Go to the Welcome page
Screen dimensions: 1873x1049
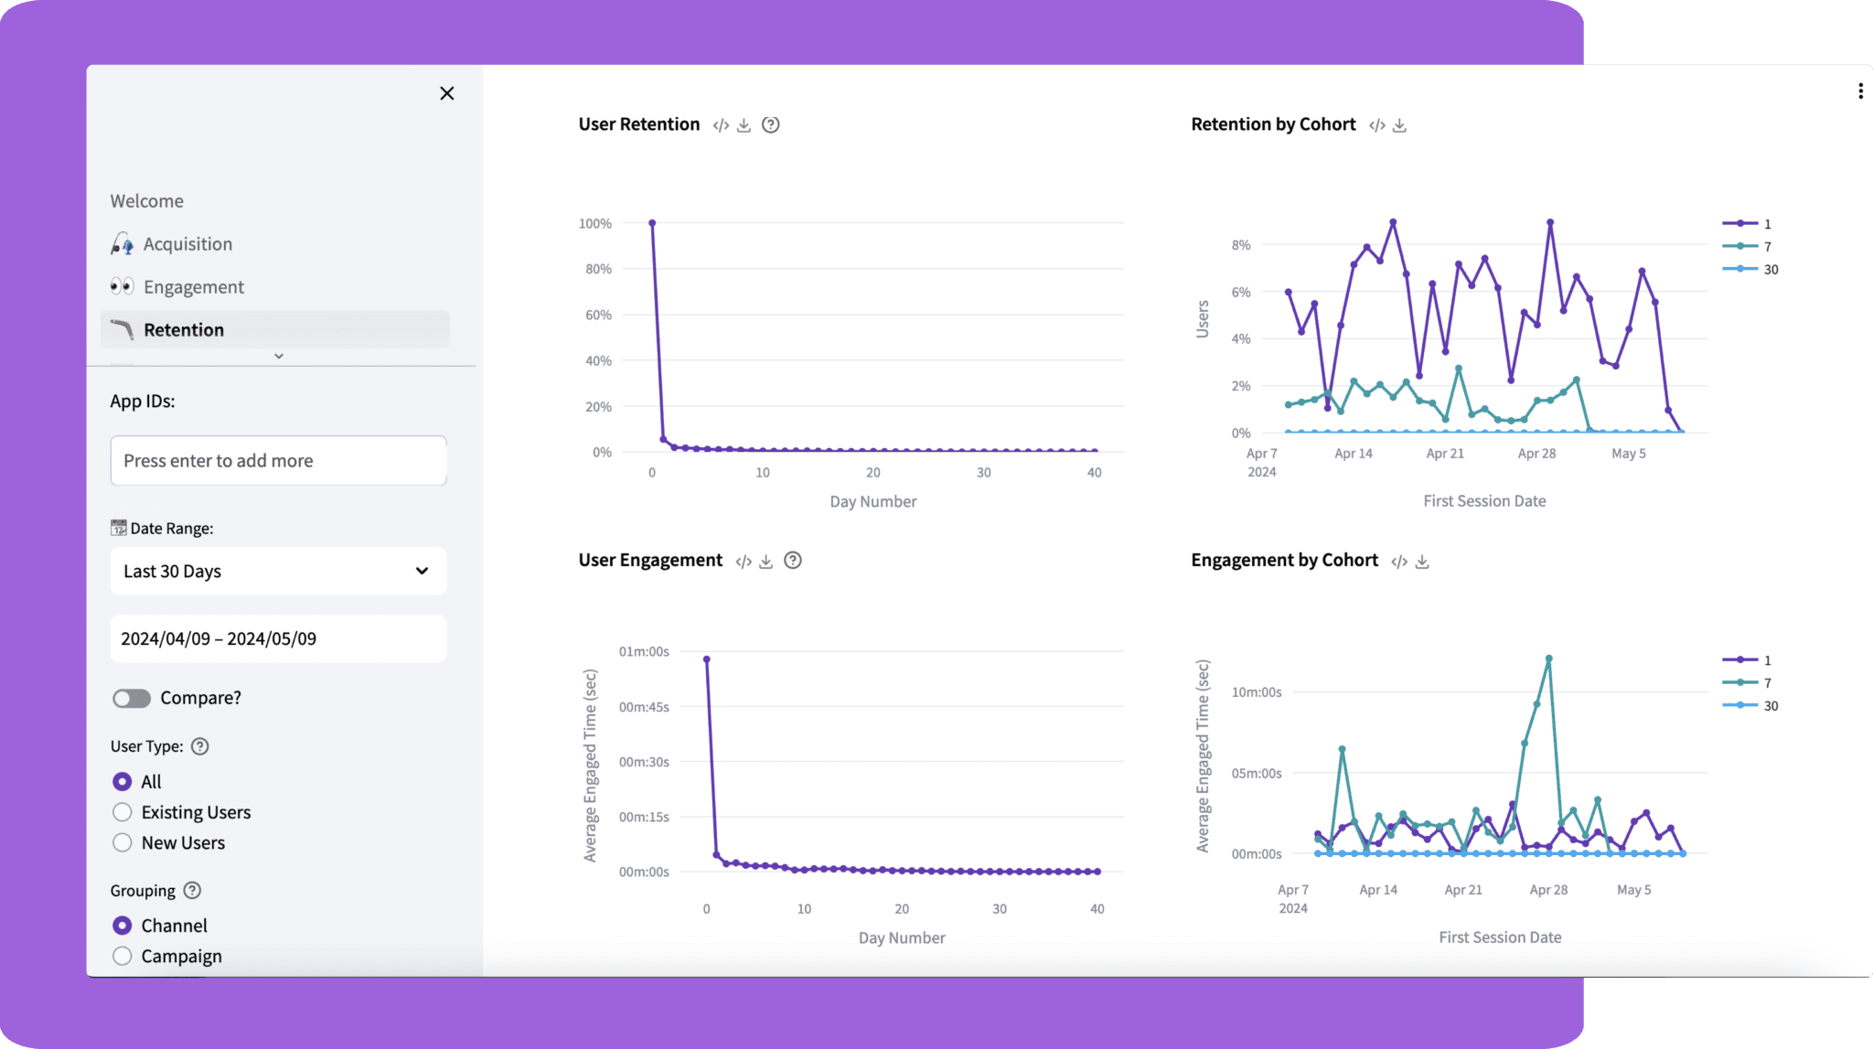[147, 201]
